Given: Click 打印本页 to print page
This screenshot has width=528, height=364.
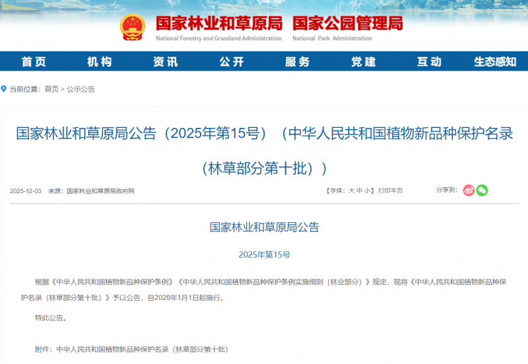Looking at the screenshot, I should tap(390, 191).
